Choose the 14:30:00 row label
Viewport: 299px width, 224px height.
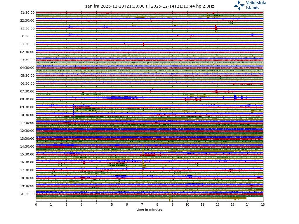click(x=27, y=147)
